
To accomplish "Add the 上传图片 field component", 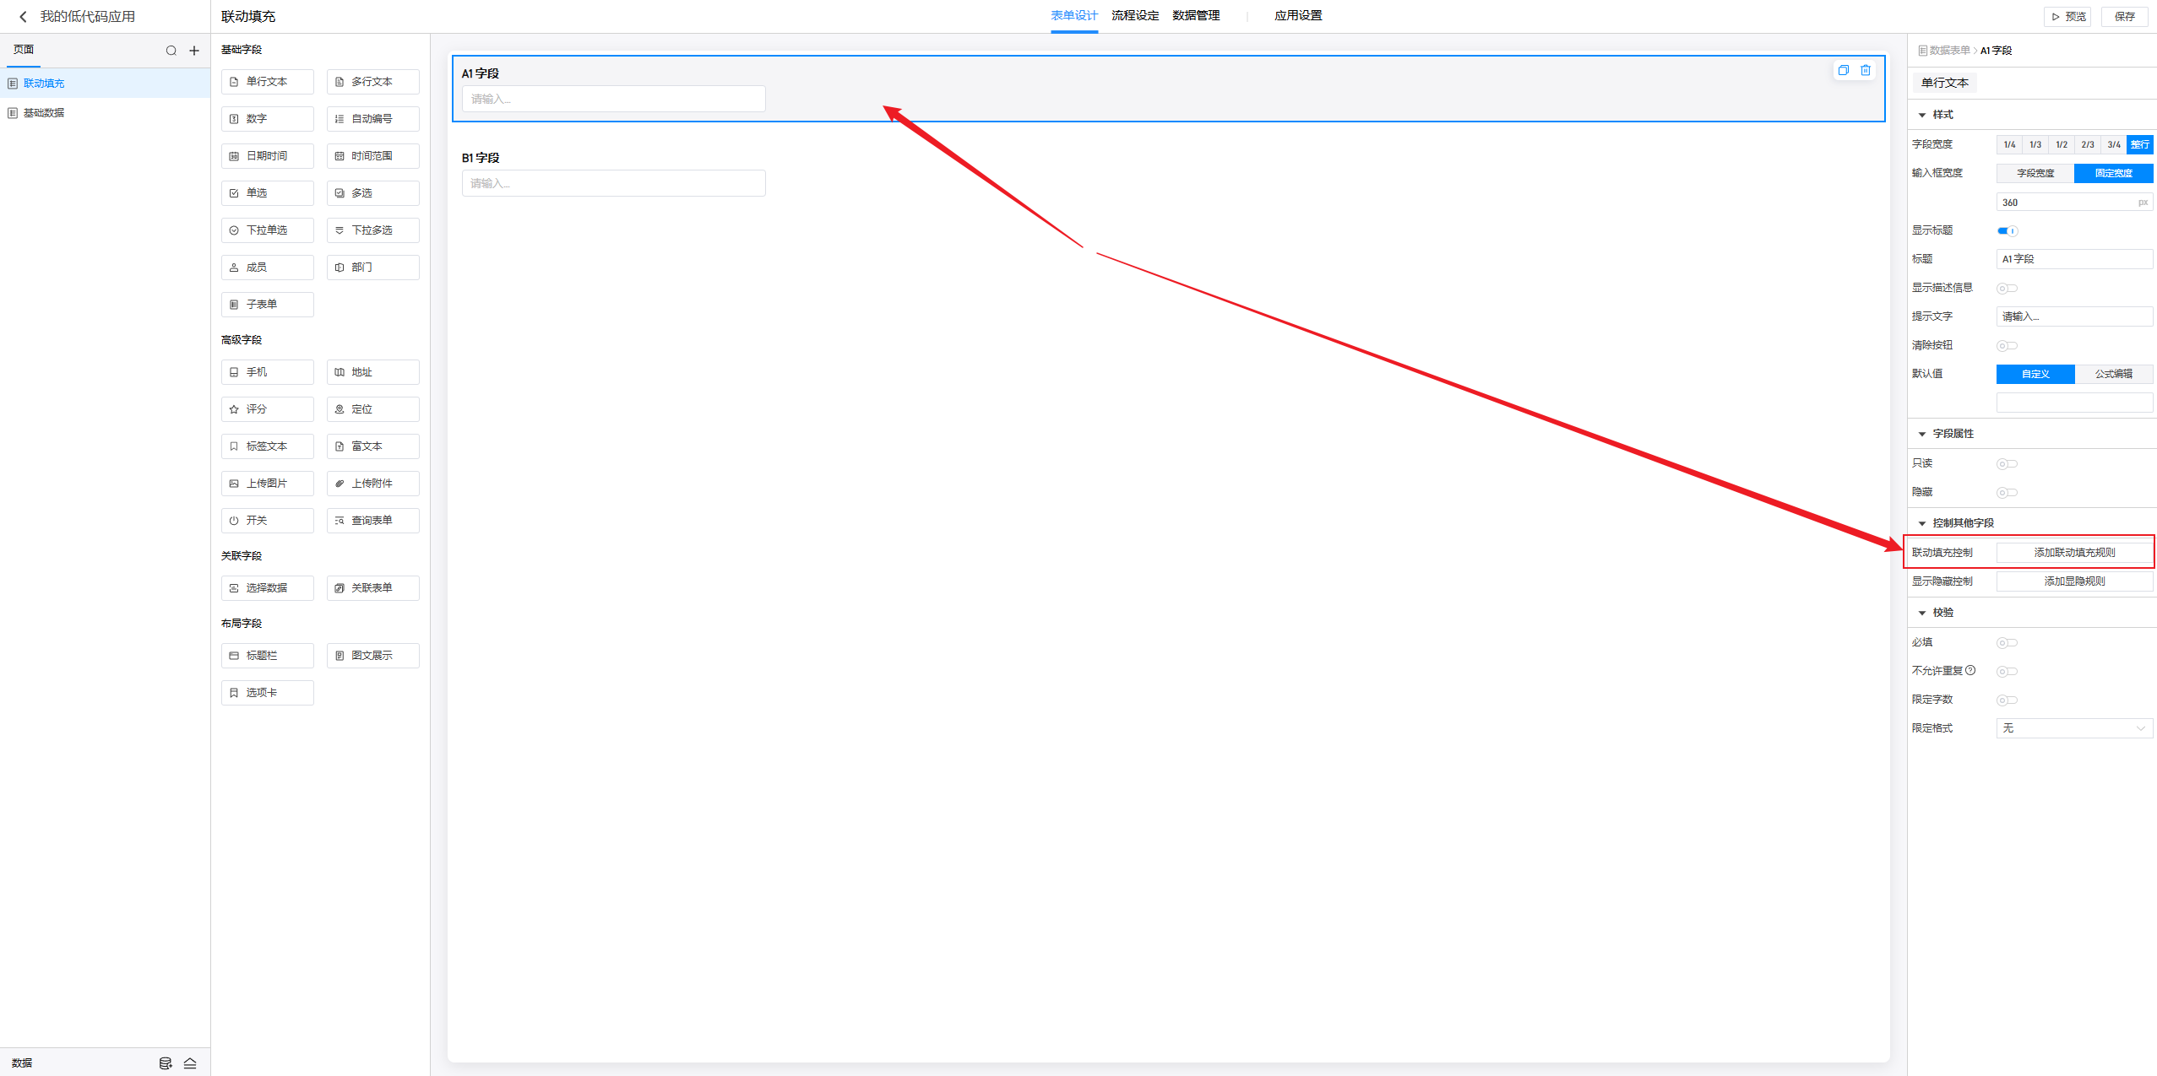I will [267, 484].
